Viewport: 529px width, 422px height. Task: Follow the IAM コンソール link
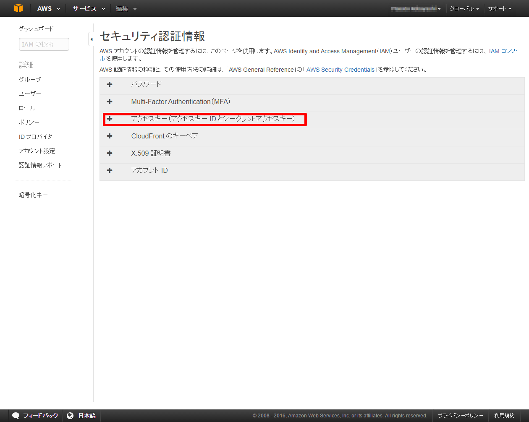505,51
